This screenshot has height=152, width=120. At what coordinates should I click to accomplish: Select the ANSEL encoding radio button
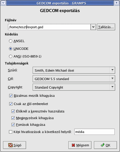[x=11, y=41]
